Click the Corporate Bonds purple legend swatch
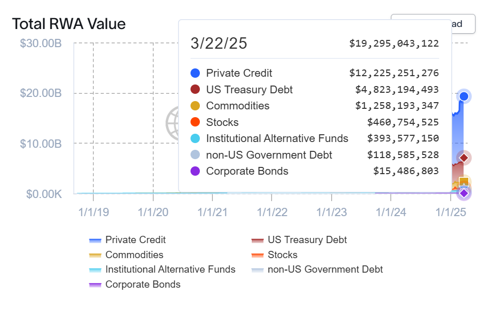The width and height of the screenshot is (489, 311). [x=95, y=285]
